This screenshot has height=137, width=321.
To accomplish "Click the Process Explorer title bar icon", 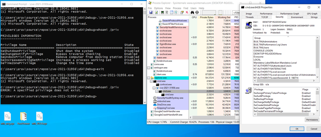I will pyautogui.click(x=150, y=3).
